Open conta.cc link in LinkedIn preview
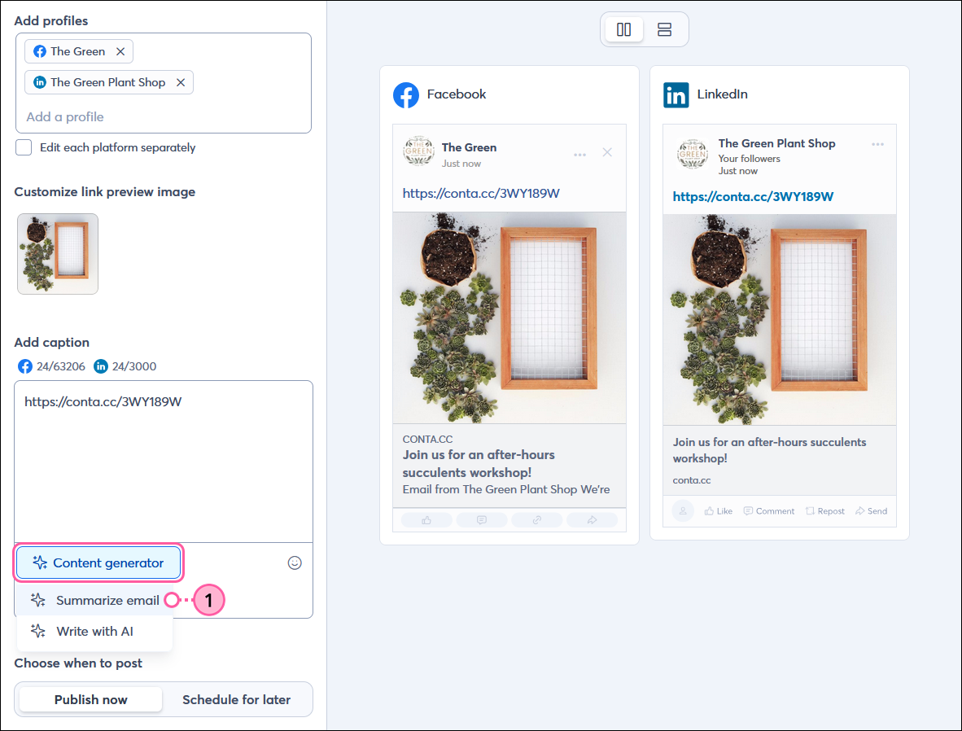962x731 pixels. point(753,196)
